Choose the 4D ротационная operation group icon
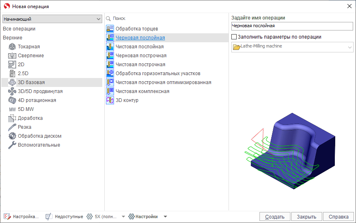This screenshot has height=223, width=356. click(12, 100)
